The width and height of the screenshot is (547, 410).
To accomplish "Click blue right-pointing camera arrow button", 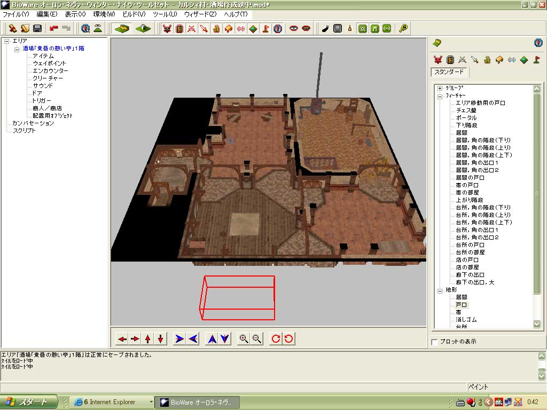I will (x=179, y=338).
